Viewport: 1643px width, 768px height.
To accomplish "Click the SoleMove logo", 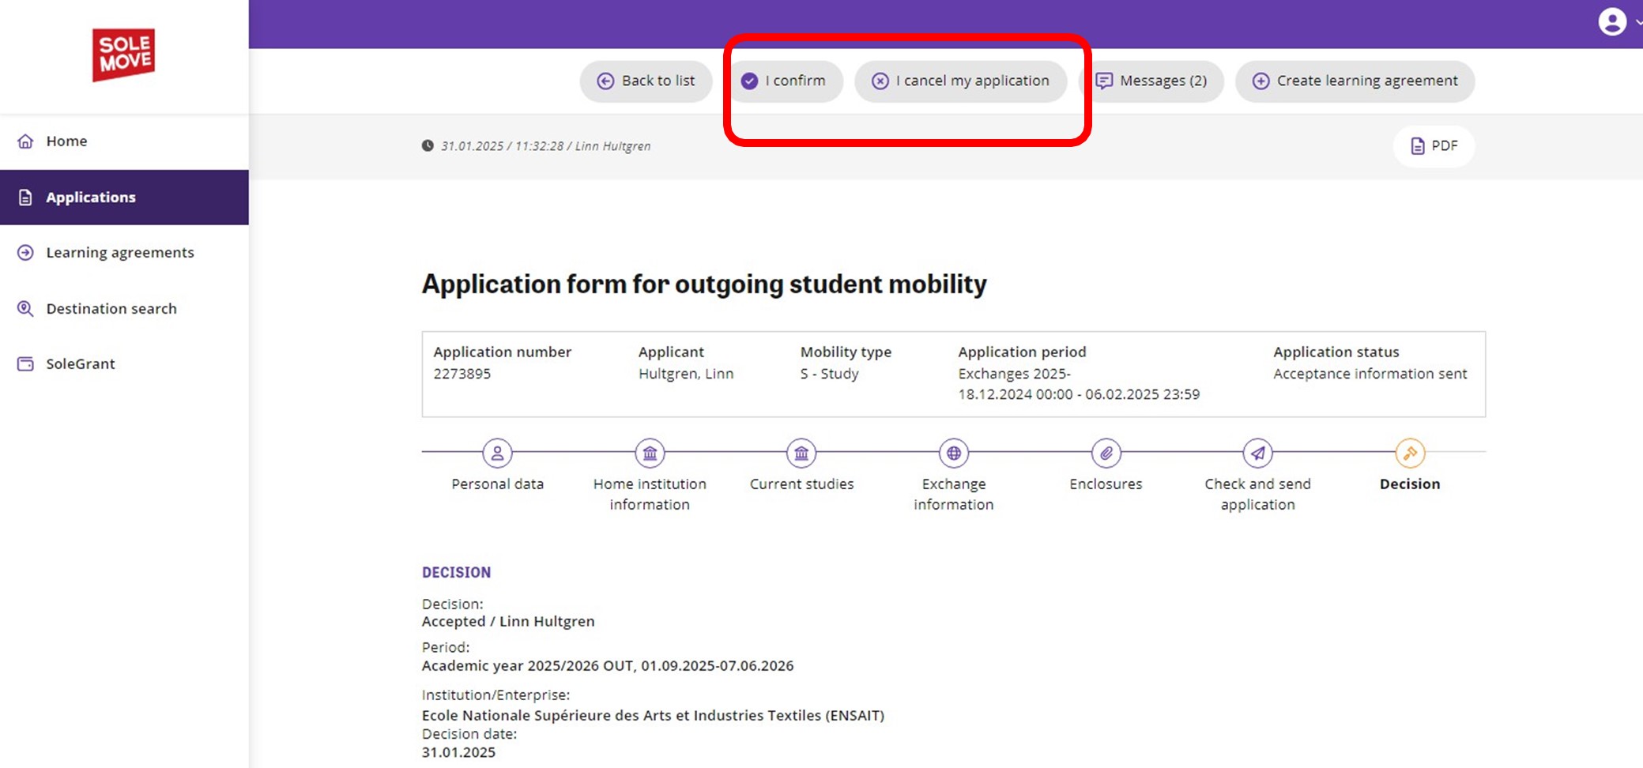I will 123,55.
